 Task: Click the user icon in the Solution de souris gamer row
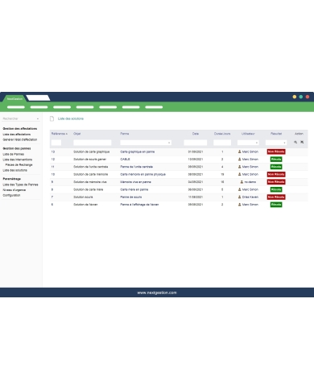click(x=240, y=160)
